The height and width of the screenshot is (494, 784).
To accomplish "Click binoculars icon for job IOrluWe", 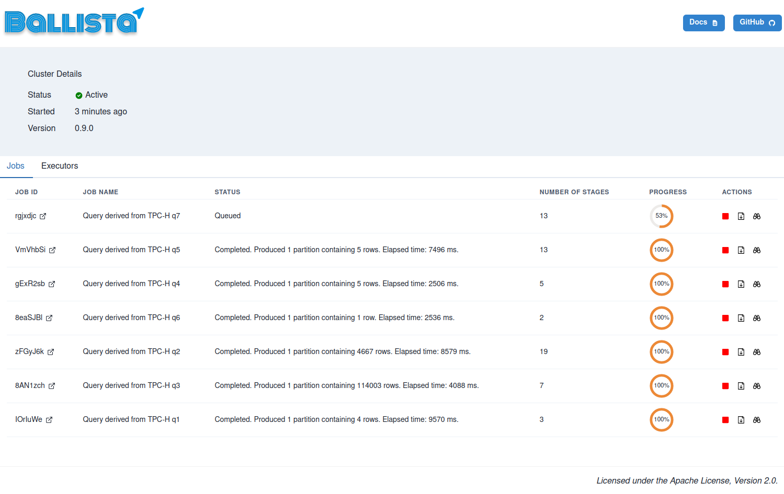I will [757, 420].
